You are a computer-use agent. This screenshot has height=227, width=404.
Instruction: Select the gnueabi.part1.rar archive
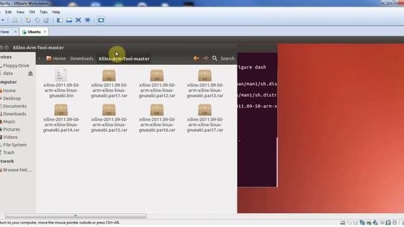(109, 83)
